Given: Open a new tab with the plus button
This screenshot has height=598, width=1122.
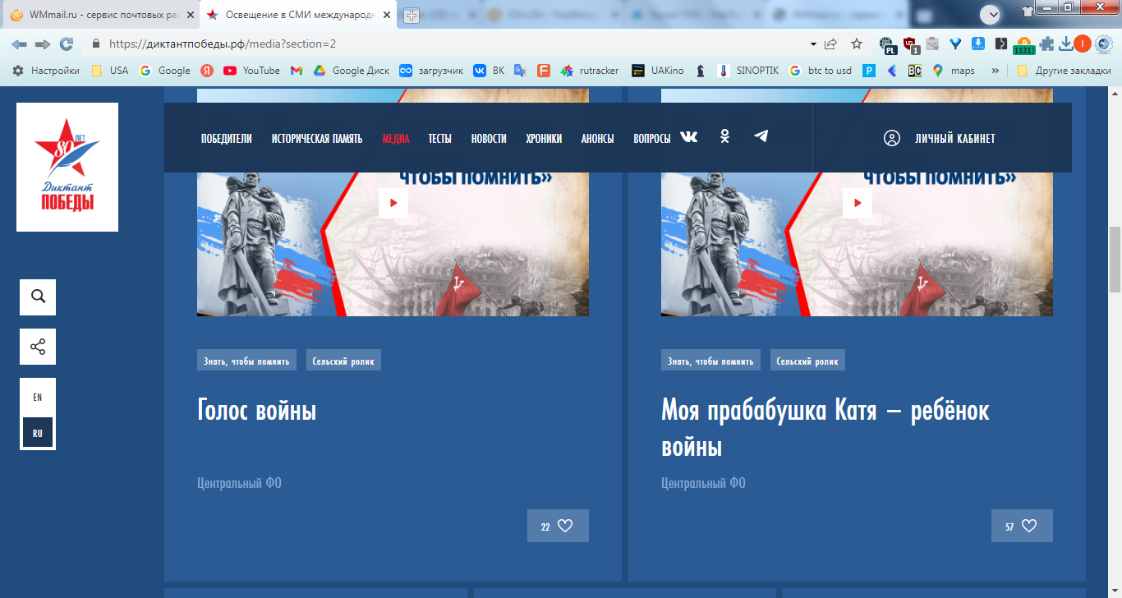Looking at the screenshot, I should coord(412,15).
